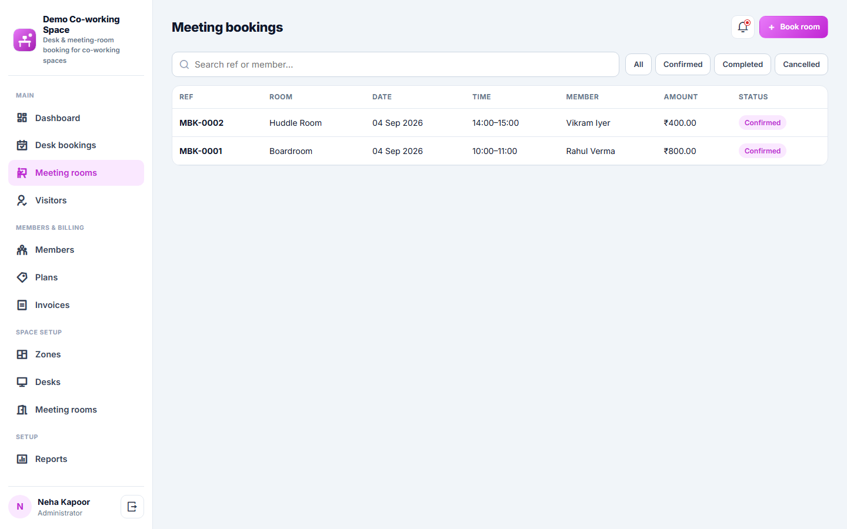Click the Reports chart icon
Image resolution: width=847 pixels, height=529 pixels.
tap(22, 459)
